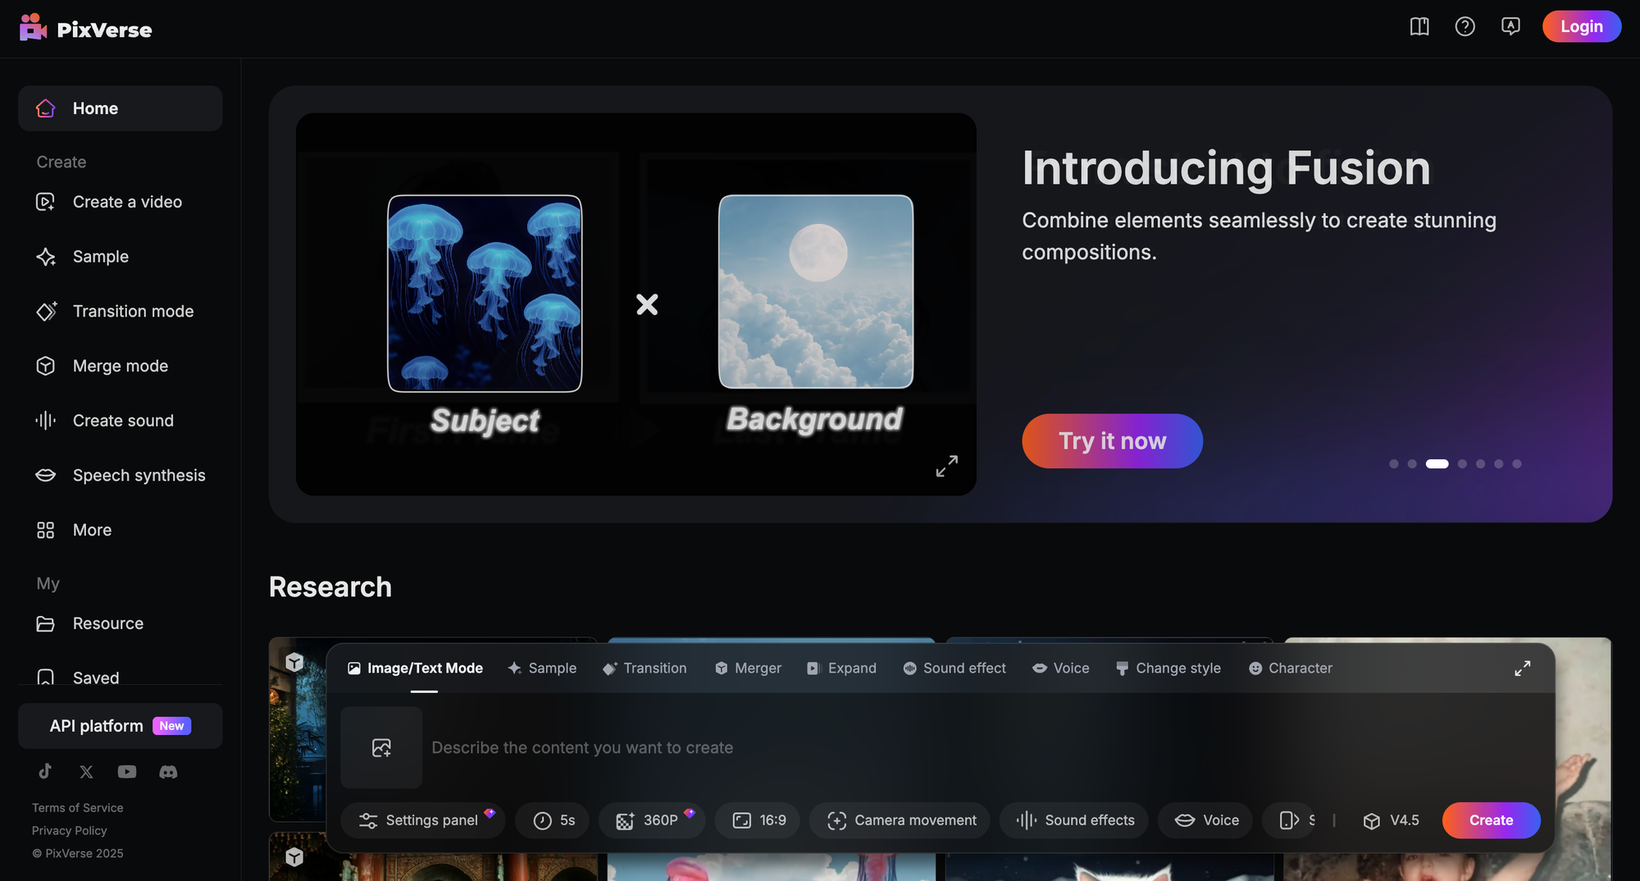Switch to the Character tab
Image resolution: width=1640 pixels, height=881 pixels.
coord(1291,669)
